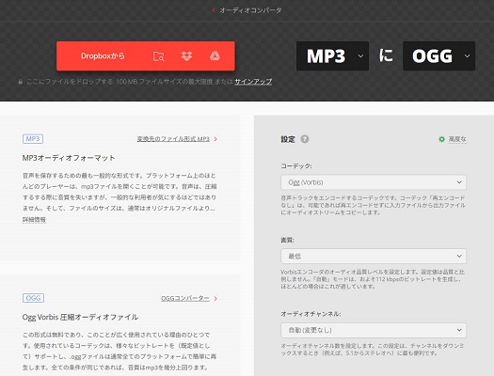Open the OGGコンバーター link
The width and height of the screenshot is (494, 376).
[185, 298]
